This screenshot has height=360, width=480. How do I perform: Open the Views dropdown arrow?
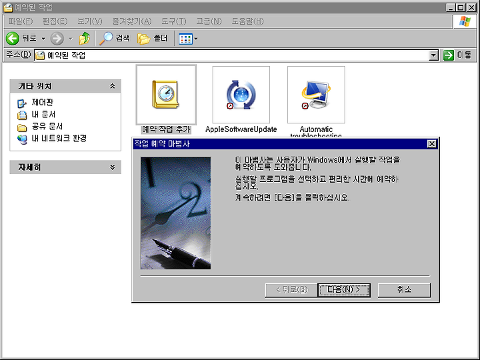[x=196, y=39]
